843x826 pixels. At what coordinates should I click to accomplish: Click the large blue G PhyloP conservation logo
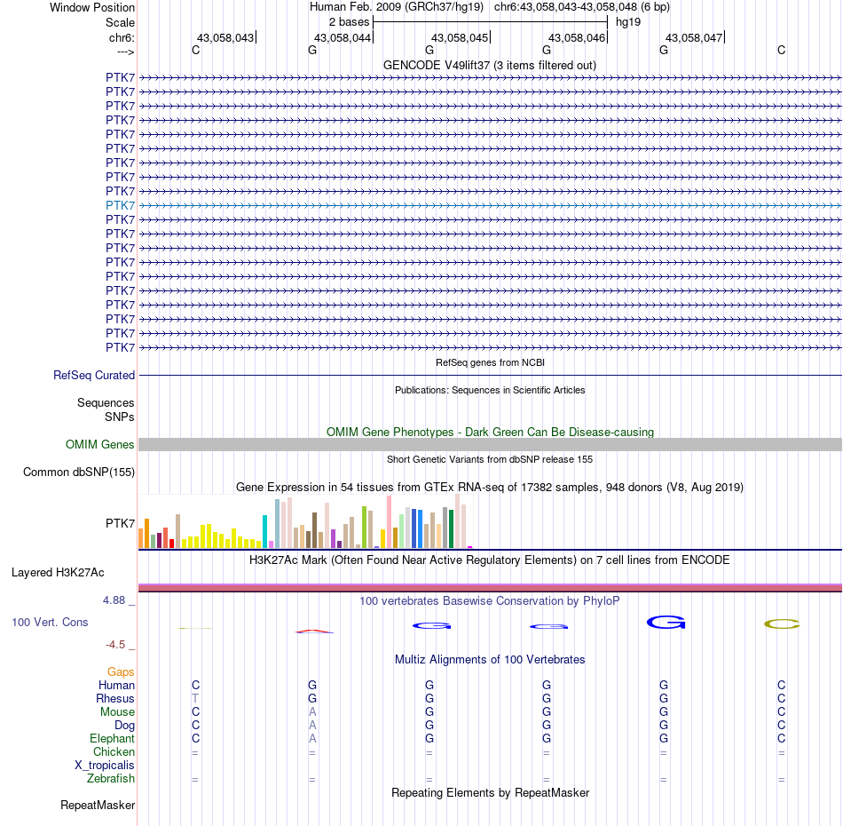666,623
